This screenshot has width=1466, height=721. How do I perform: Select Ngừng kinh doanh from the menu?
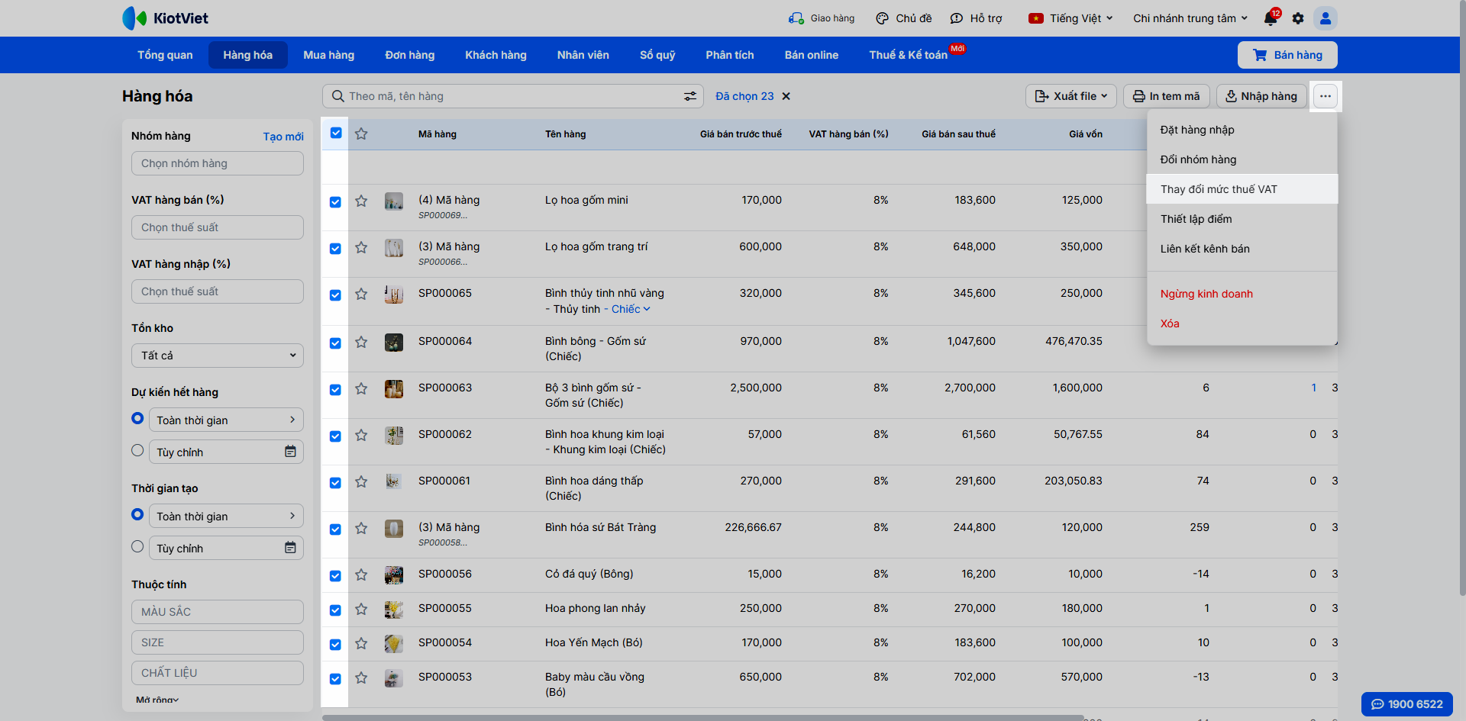pos(1206,294)
